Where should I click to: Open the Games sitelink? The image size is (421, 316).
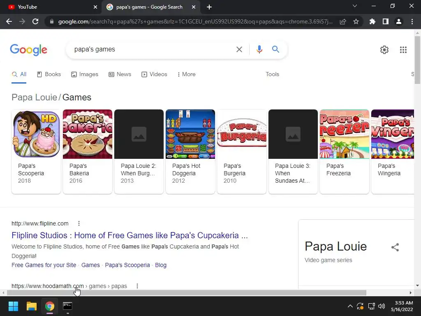tap(90, 265)
